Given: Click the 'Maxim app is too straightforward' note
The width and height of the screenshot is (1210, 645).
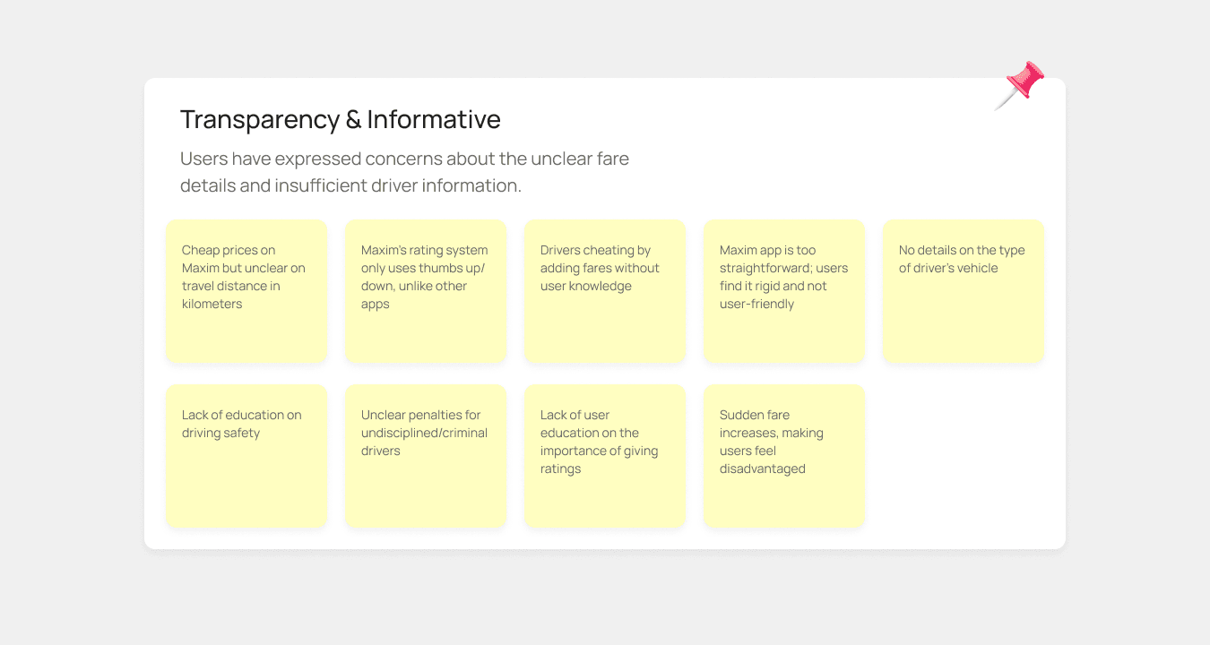Looking at the screenshot, I should pos(784,291).
